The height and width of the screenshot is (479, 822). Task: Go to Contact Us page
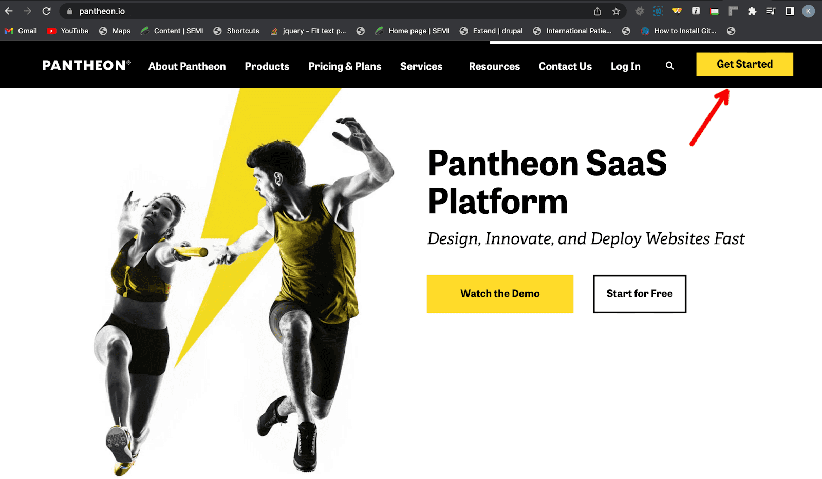(x=565, y=66)
